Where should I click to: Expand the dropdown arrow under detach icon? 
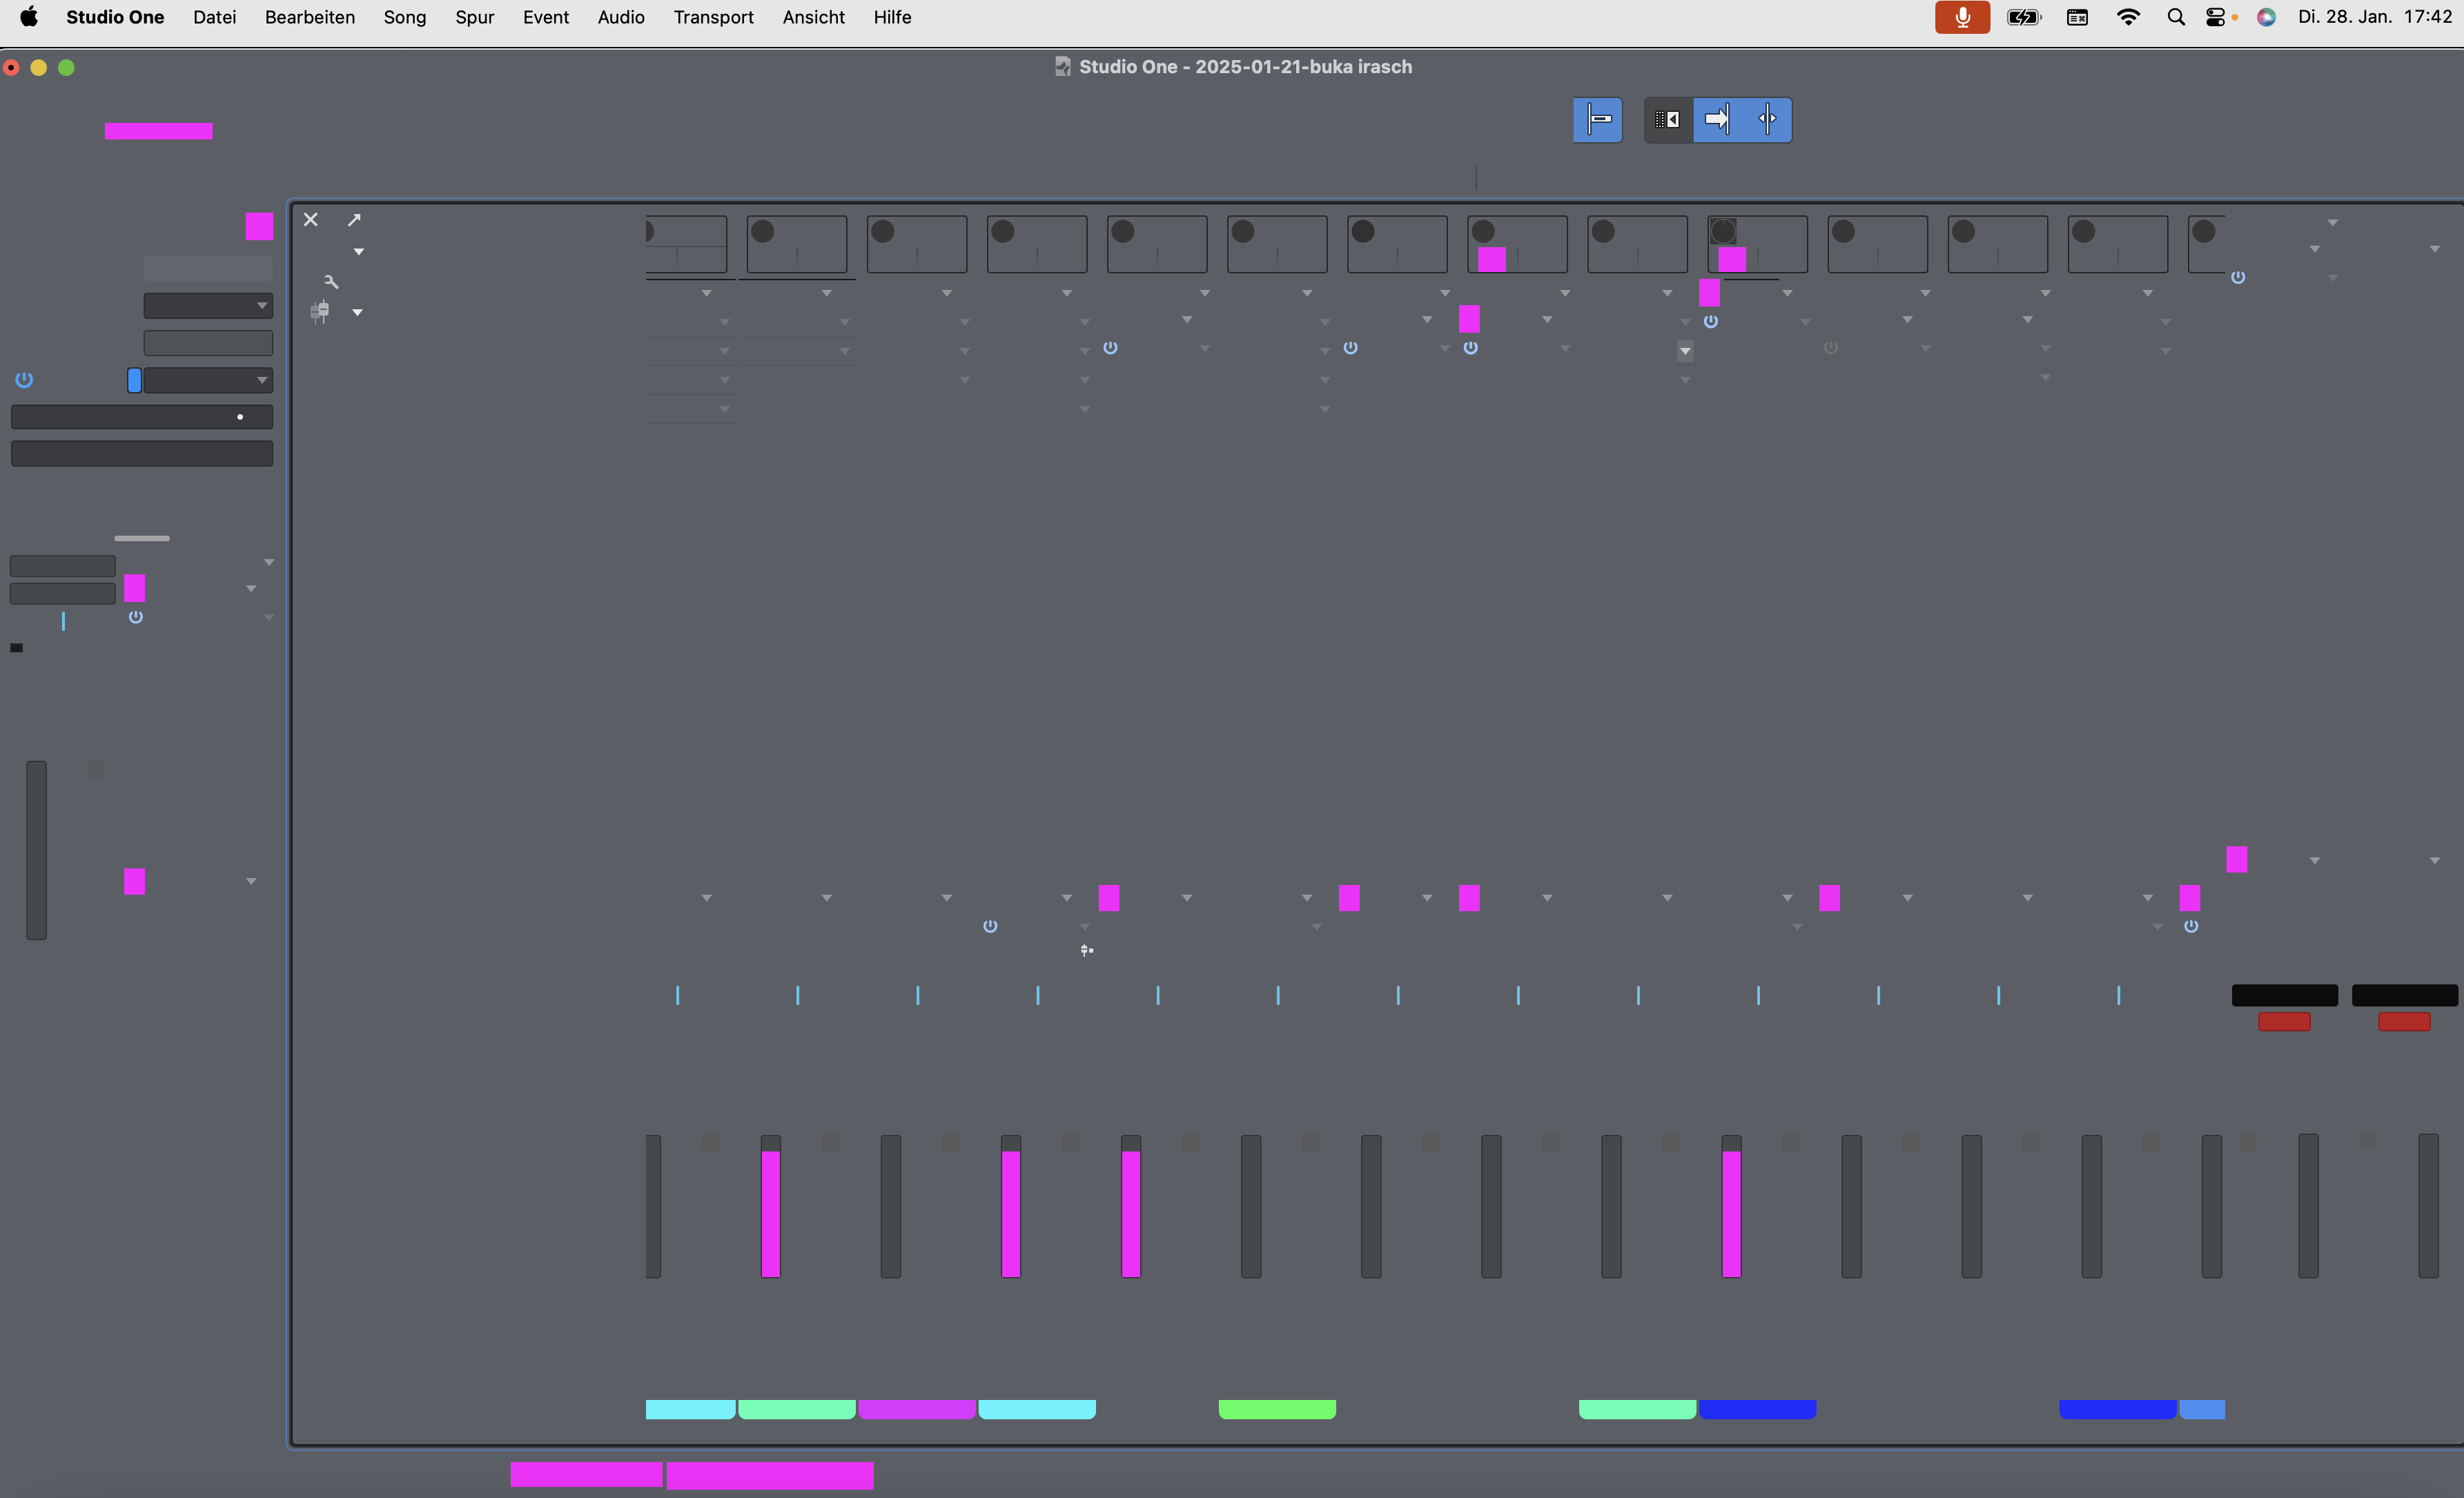[358, 252]
